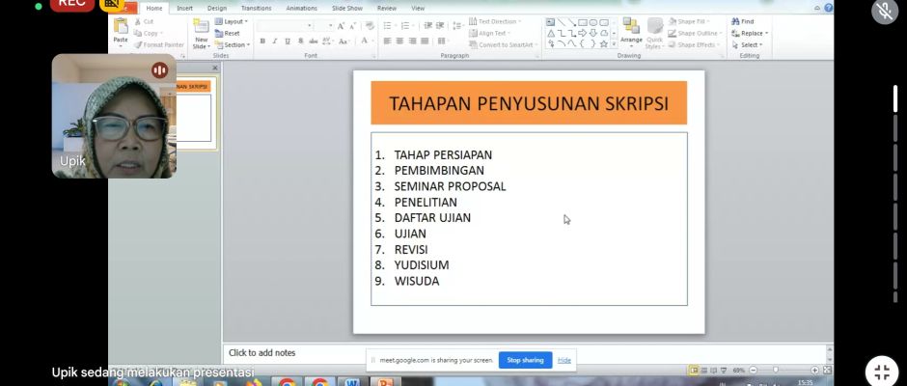This screenshot has width=907, height=386.
Task: Toggle Bold formatting in the Font group
Action: (262, 41)
